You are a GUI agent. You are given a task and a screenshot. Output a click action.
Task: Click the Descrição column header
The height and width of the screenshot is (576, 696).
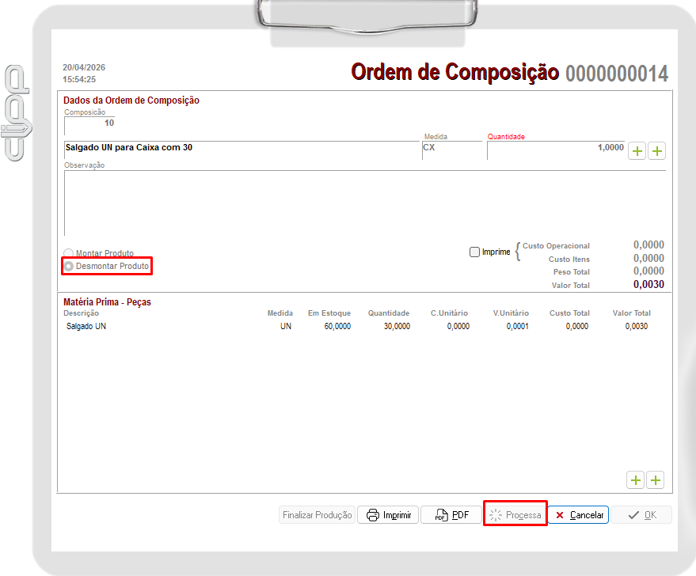(82, 313)
